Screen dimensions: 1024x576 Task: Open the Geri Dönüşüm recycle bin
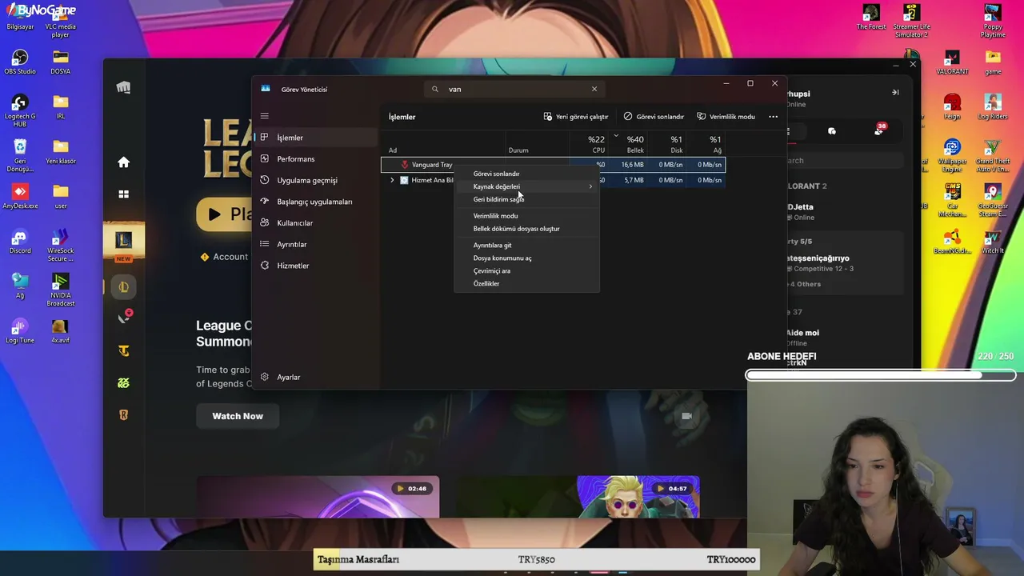[20, 155]
